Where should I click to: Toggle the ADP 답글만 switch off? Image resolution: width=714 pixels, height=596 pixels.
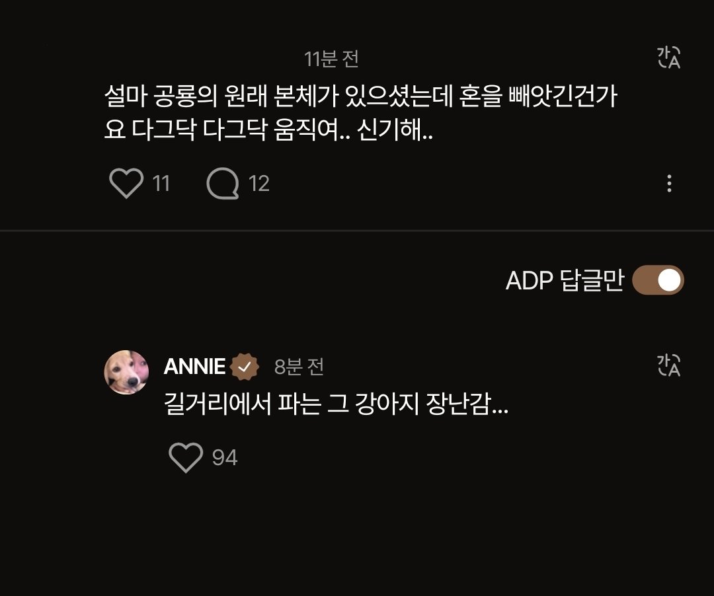658,281
